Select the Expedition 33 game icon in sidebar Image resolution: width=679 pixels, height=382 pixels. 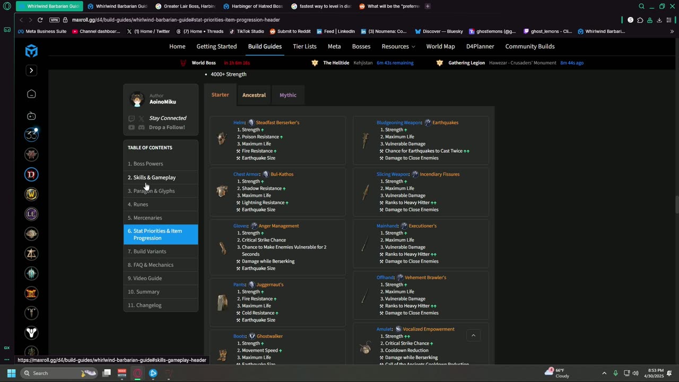pyautogui.click(x=31, y=135)
